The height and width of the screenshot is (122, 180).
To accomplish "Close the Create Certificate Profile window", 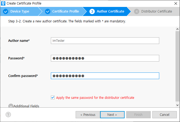I will coord(176,3).
